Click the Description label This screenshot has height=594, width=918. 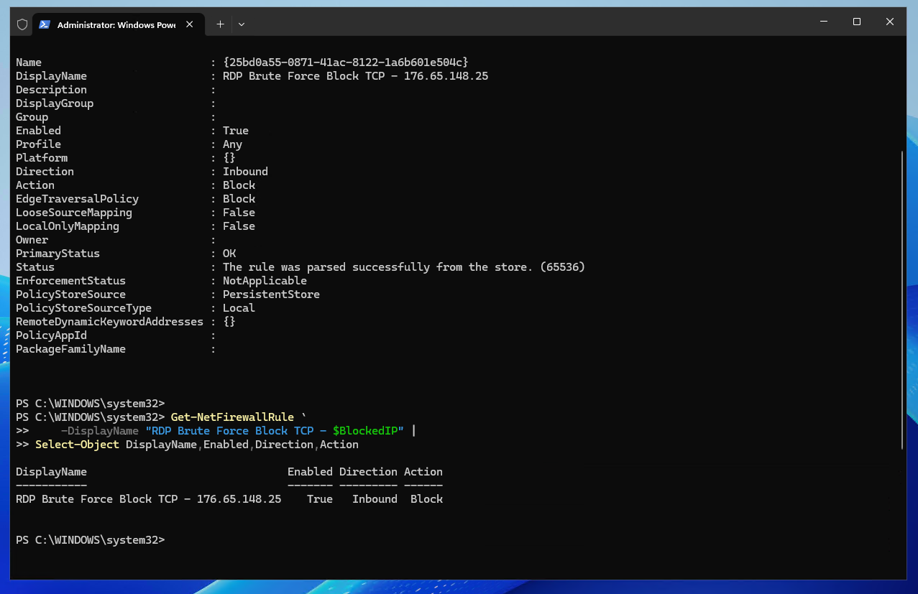51,90
